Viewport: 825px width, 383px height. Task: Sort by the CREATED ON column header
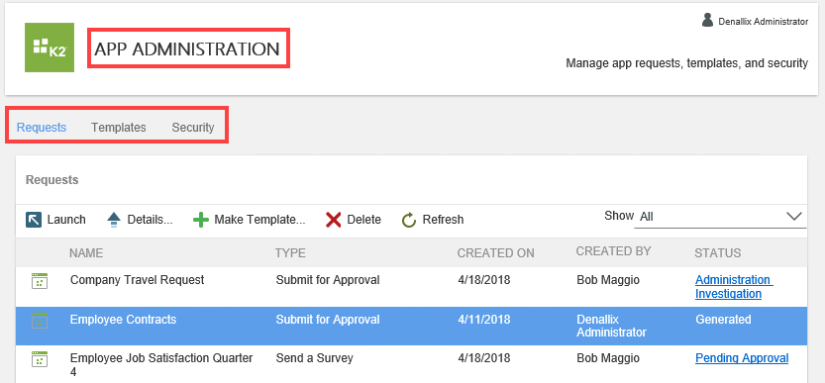[x=495, y=253]
